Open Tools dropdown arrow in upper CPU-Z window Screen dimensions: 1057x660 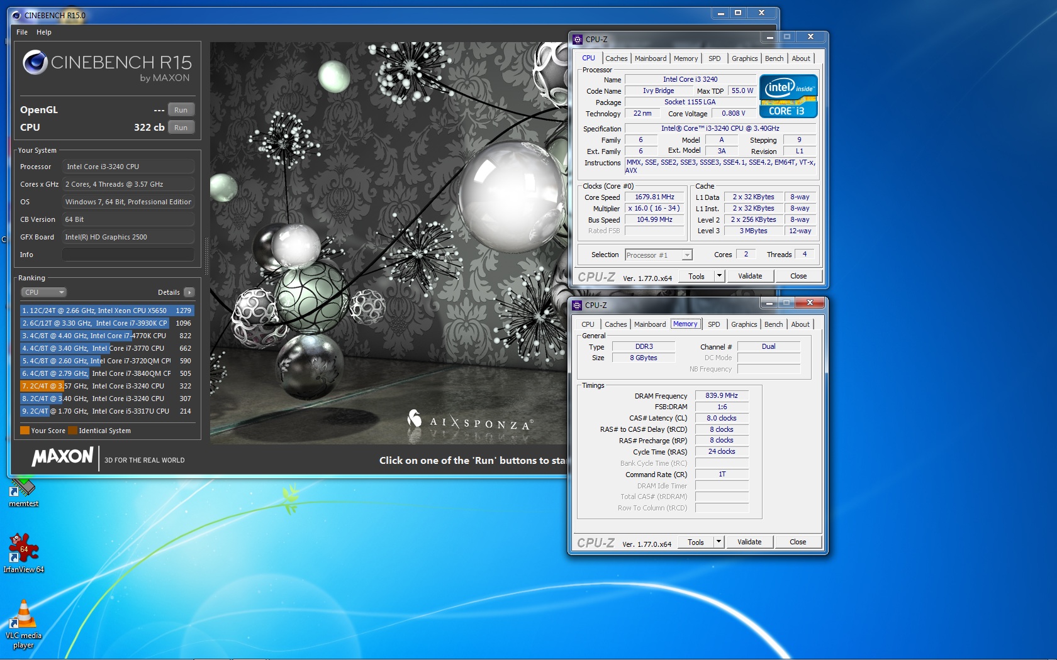(x=719, y=276)
